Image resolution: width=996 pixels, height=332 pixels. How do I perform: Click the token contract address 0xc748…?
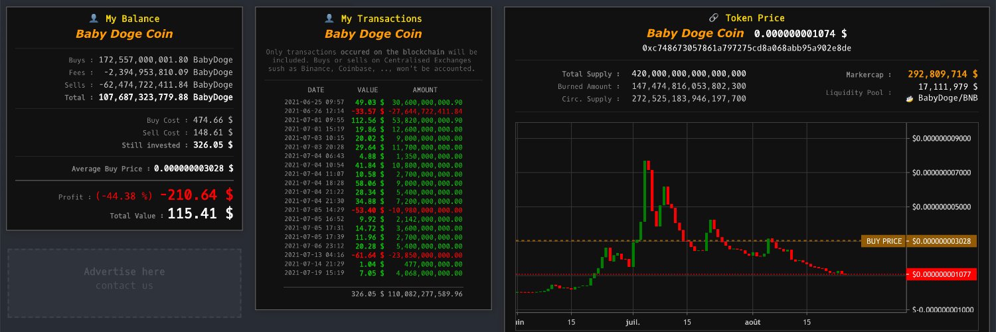tap(747, 48)
